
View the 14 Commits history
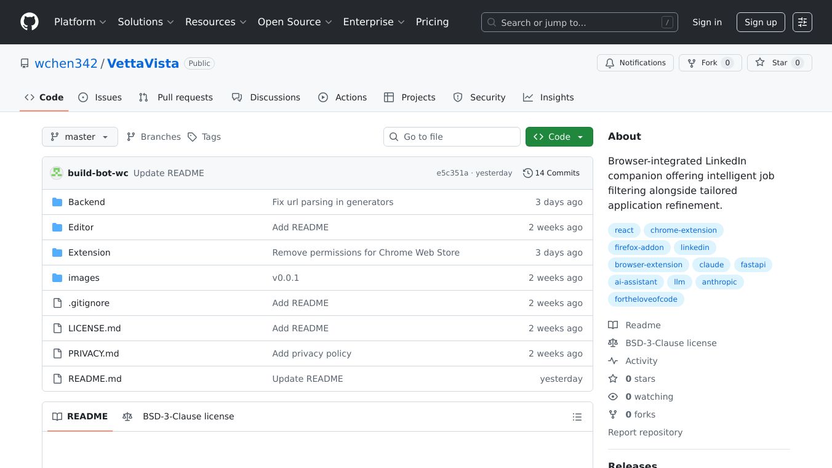tap(551, 173)
